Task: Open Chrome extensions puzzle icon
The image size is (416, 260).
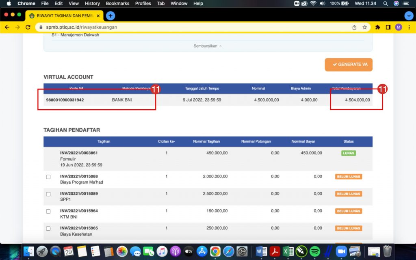Action: tap(377, 27)
